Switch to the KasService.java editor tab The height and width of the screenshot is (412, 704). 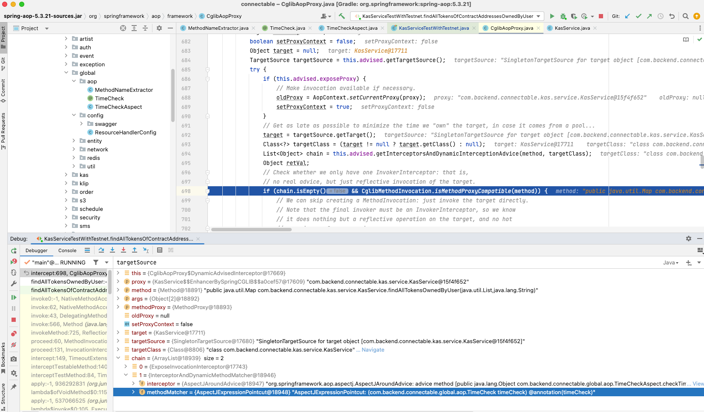click(572, 28)
